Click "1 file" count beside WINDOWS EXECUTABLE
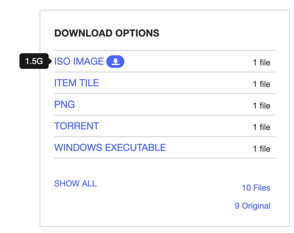 pos(261,149)
